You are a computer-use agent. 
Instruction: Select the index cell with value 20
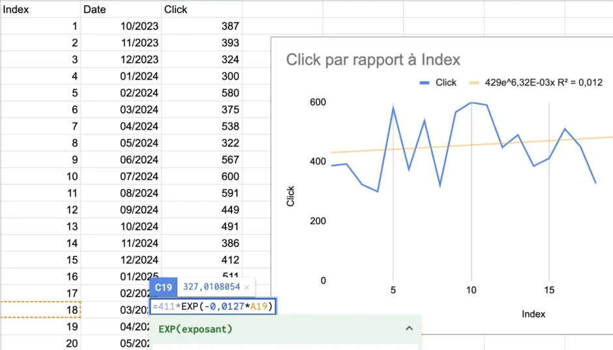click(40, 343)
